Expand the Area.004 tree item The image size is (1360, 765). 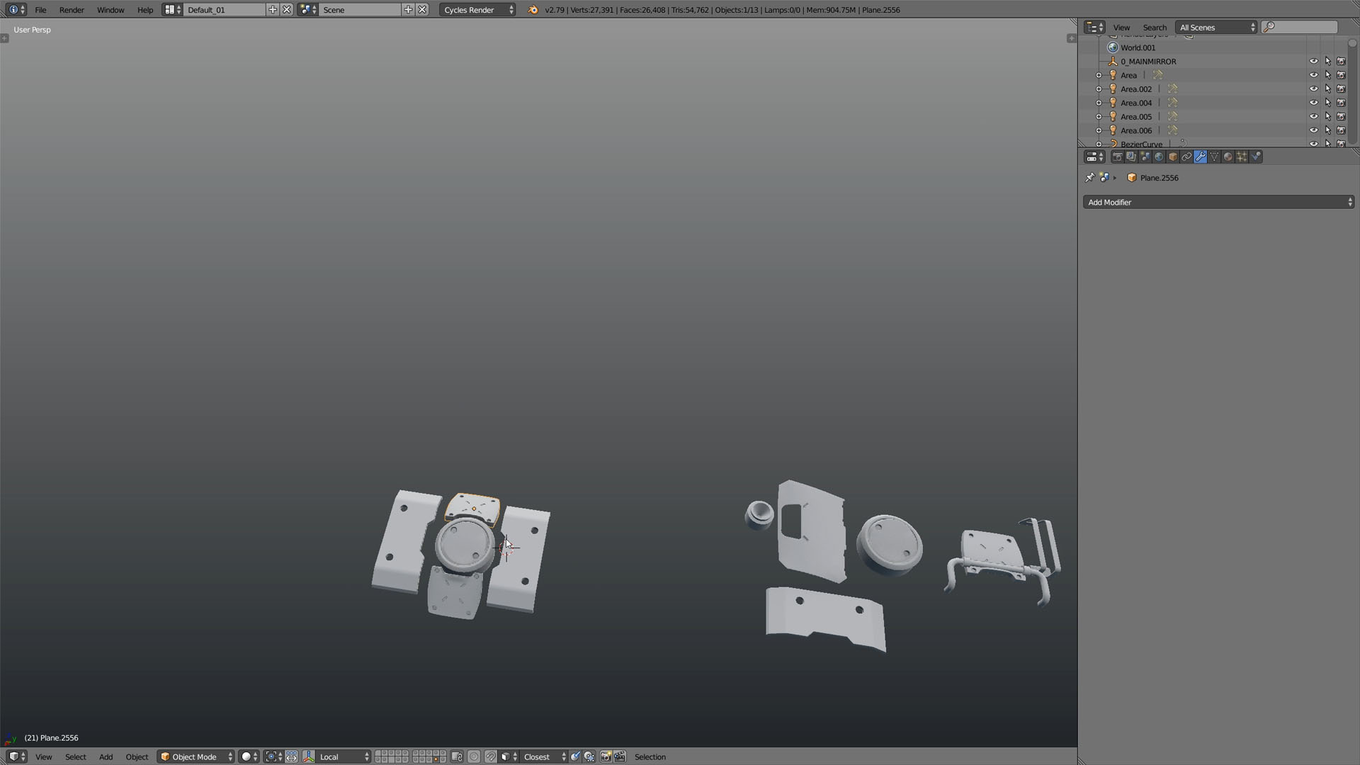pos(1099,103)
